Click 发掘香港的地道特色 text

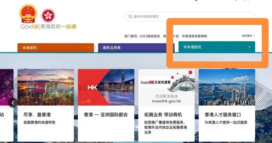point(39,122)
